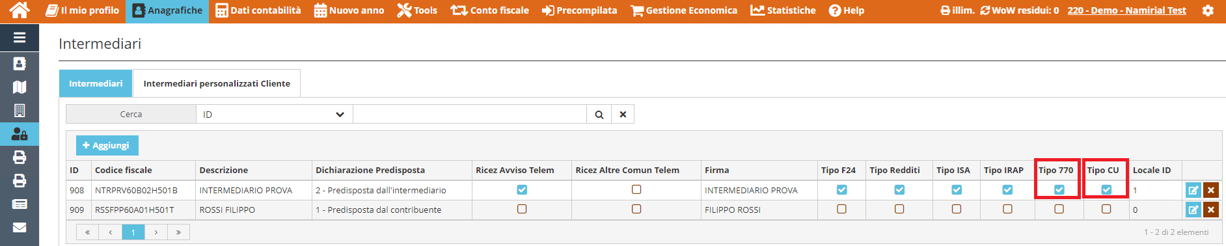Open the hamburger menu in sidebar
This screenshot has height=246, width=1226.
tap(20, 38)
